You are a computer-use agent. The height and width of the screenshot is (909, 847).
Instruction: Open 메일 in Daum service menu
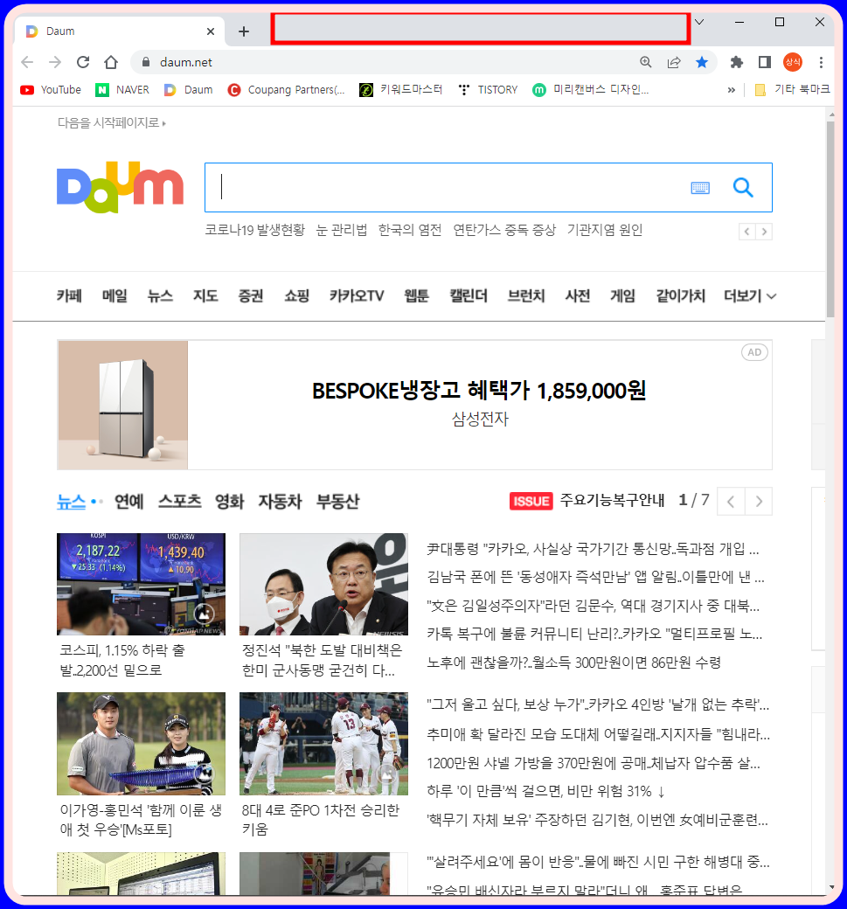pyautogui.click(x=115, y=296)
